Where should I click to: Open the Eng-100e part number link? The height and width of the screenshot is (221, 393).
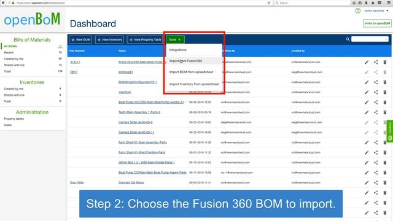[x=77, y=183]
